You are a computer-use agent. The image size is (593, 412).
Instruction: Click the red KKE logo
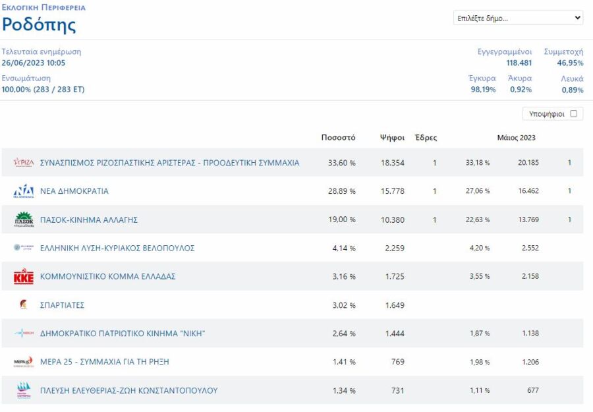[24, 277]
